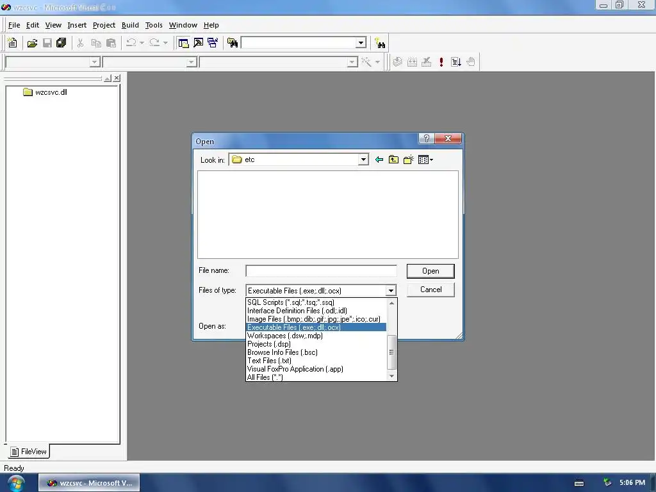The height and width of the screenshot is (492, 656).
Task: Open the Tools menu
Action: tap(154, 25)
